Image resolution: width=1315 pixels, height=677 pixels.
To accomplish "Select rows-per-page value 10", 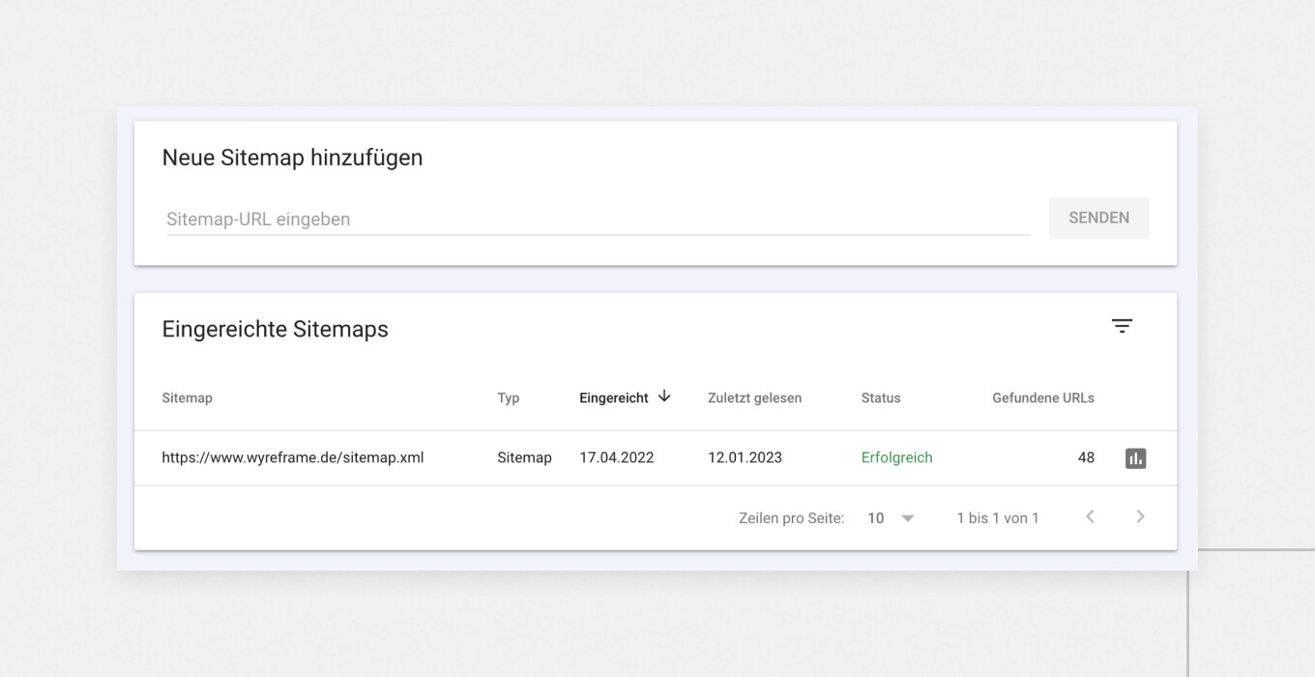I will click(876, 518).
